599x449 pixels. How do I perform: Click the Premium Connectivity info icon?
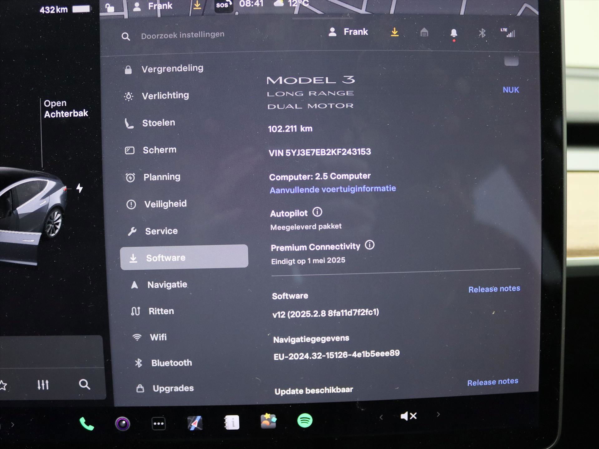[370, 245]
